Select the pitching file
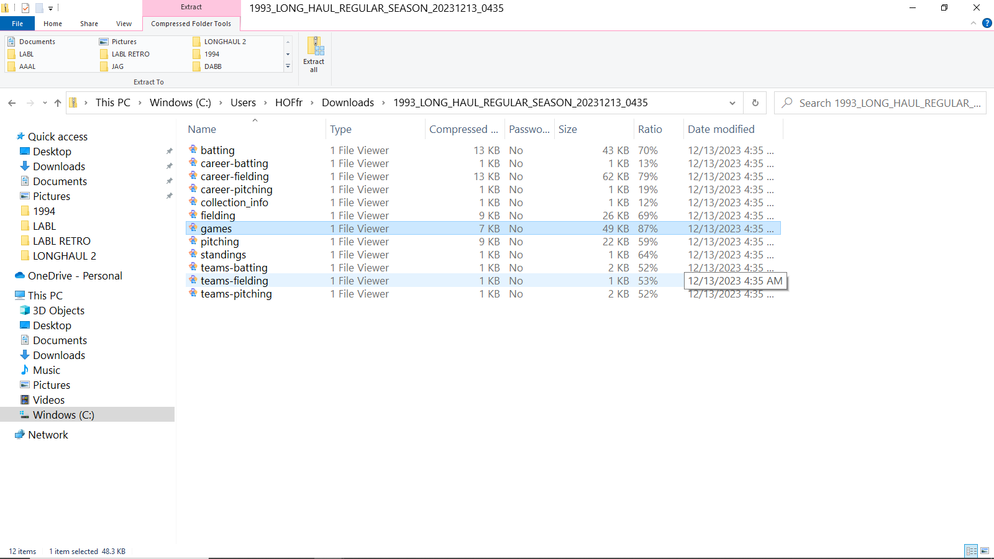The height and width of the screenshot is (559, 994). [x=220, y=242]
